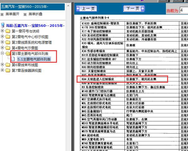The height and width of the screenshot is (151, 188).
Task: Click the K84 无钥匙进入控制模块 cell
Action: [x=103, y=79]
